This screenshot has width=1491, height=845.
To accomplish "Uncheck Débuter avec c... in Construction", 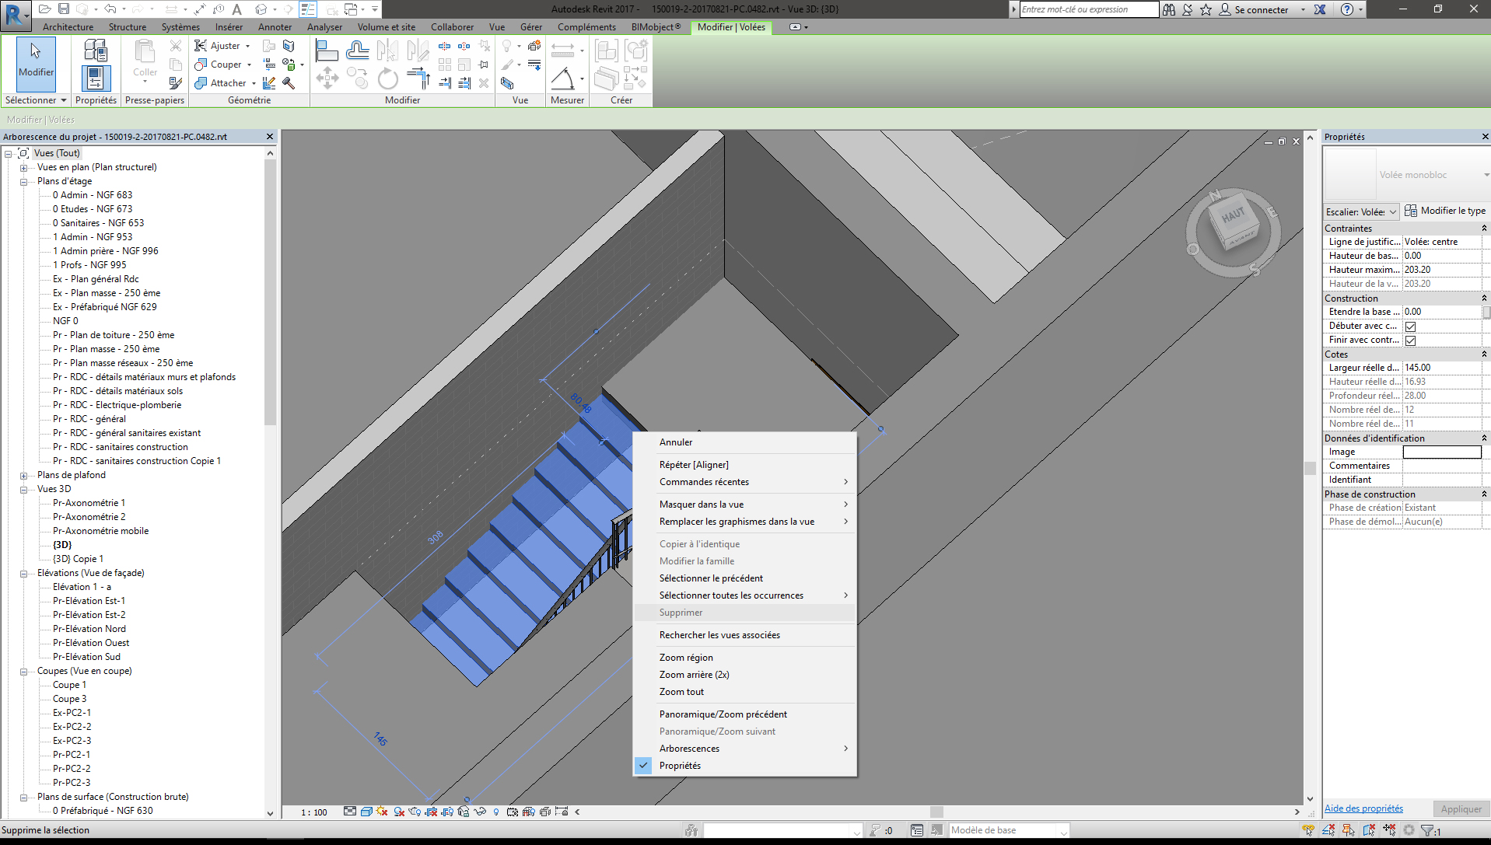I will tap(1410, 326).
